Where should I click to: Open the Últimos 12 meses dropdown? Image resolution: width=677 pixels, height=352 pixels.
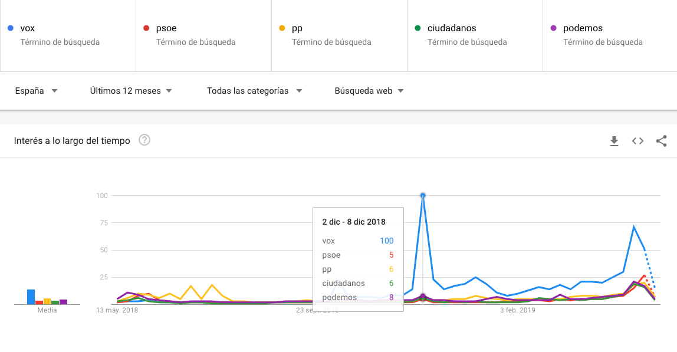pos(131,91)
